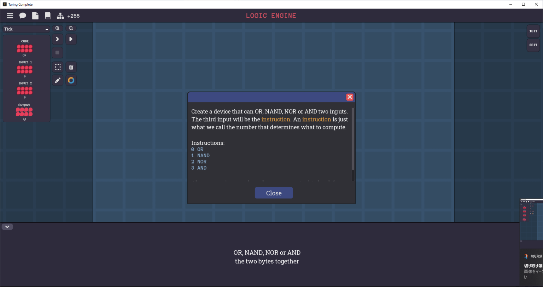The height and width of the screenshot is (287, 543).
Task: Open the level tree hierarchy icon
Action: pos(60,16)
